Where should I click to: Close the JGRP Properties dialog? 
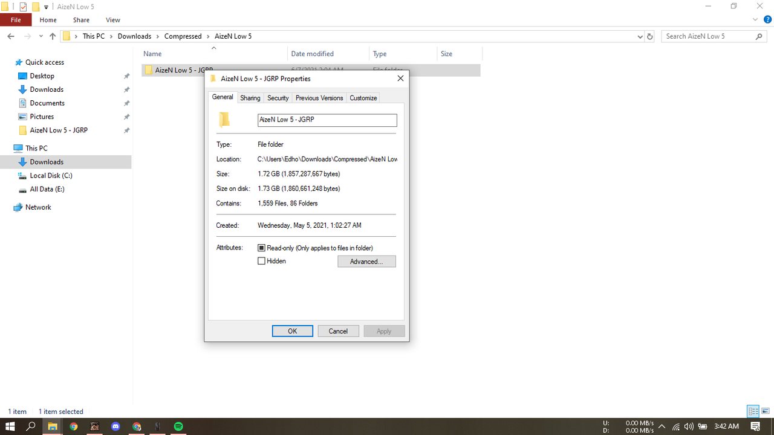click(x=400, y=79)
